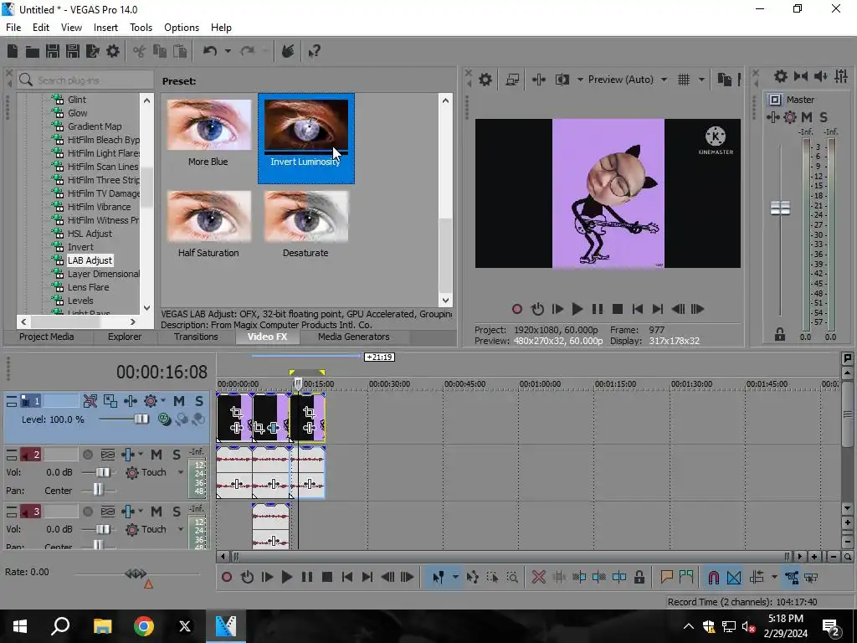Play the video from the preview panel
This screenshot has width=857, height=643.
(577, 309)
